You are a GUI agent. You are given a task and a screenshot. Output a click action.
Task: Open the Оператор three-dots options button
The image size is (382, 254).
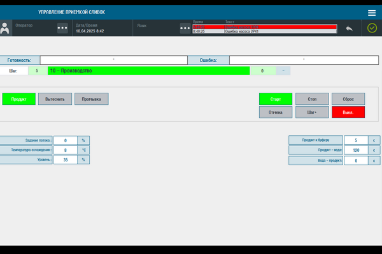click(x=62, y=28)
